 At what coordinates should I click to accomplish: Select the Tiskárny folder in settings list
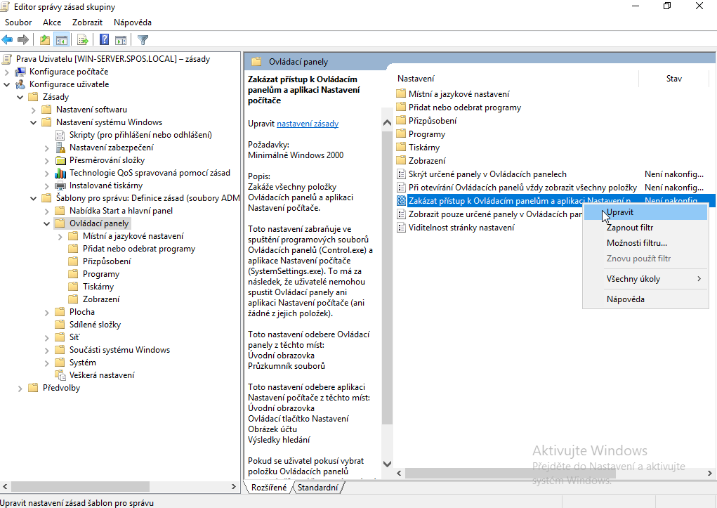(423, 148)
